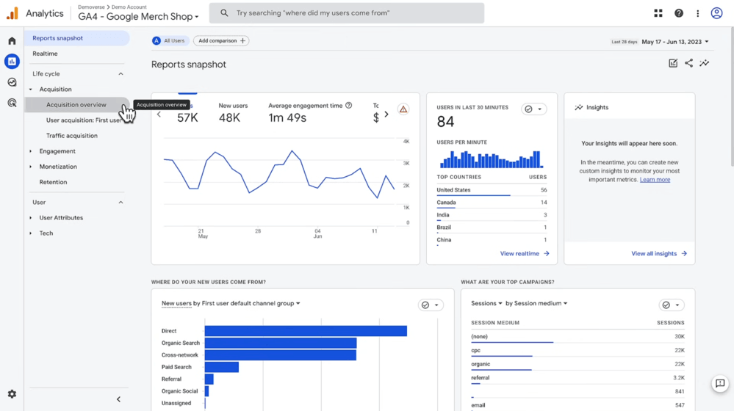Open status dropdown on realtime users card

point(533,109)
